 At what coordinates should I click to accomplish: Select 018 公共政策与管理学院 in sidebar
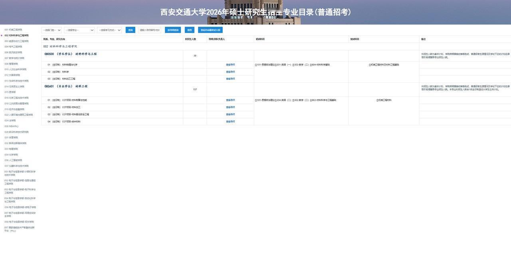pyautogui.click(x=16, y=103)
